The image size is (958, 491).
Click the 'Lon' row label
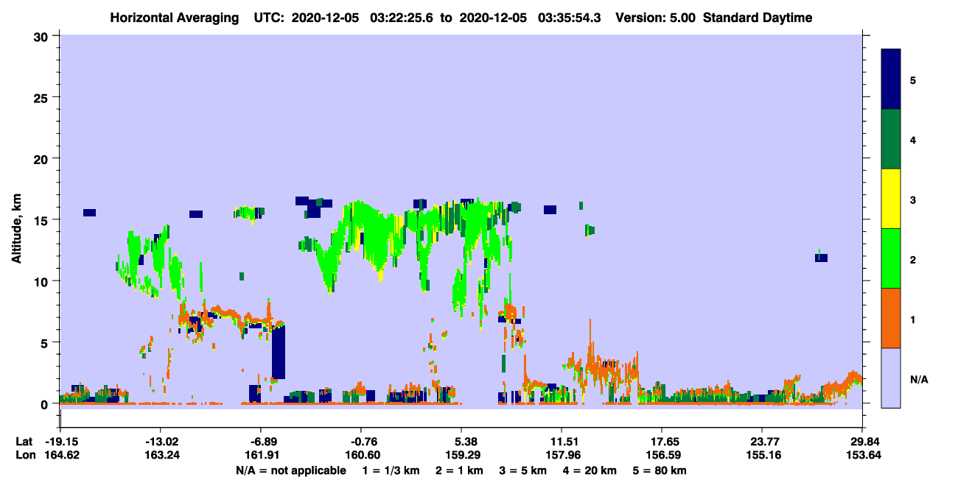(24, 455)
